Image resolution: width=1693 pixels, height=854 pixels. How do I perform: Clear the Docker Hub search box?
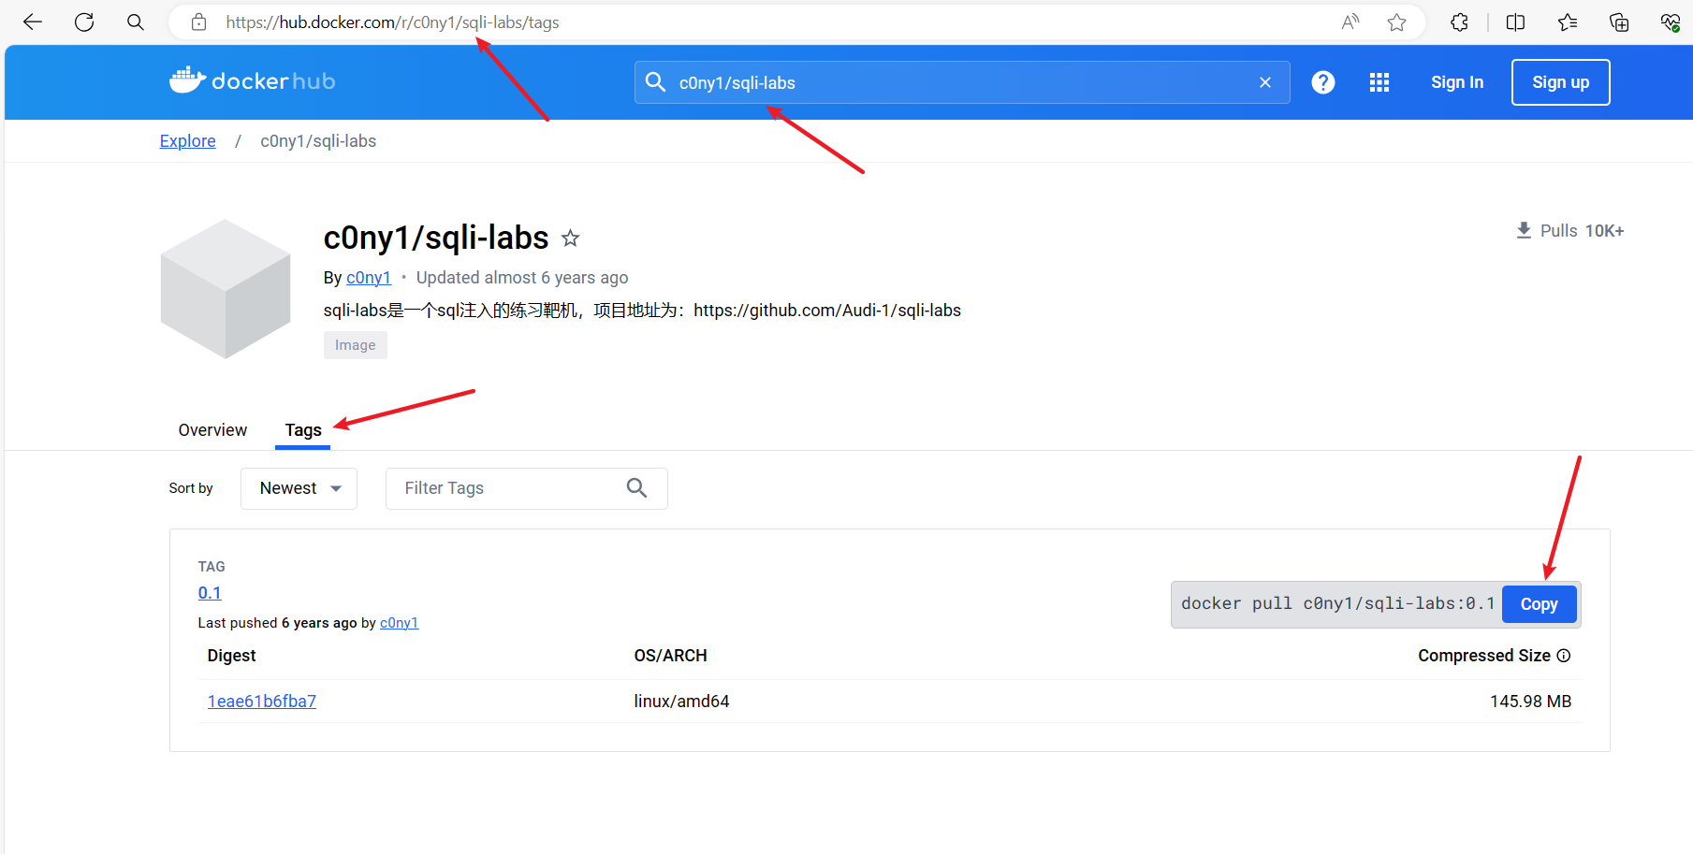point(1265,82)
